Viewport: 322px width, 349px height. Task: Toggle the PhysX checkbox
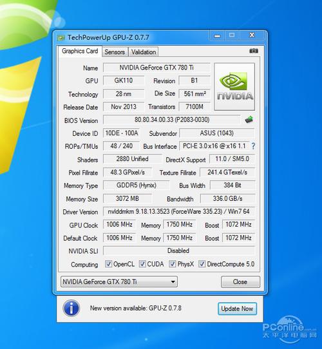point(173,264)
